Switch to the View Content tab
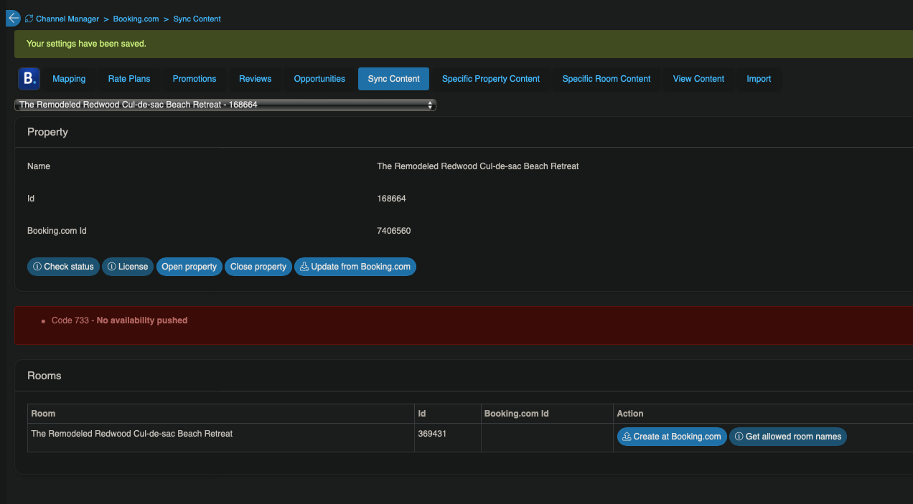Viewport: 913px width, 504px height. (x=698, y=79)
